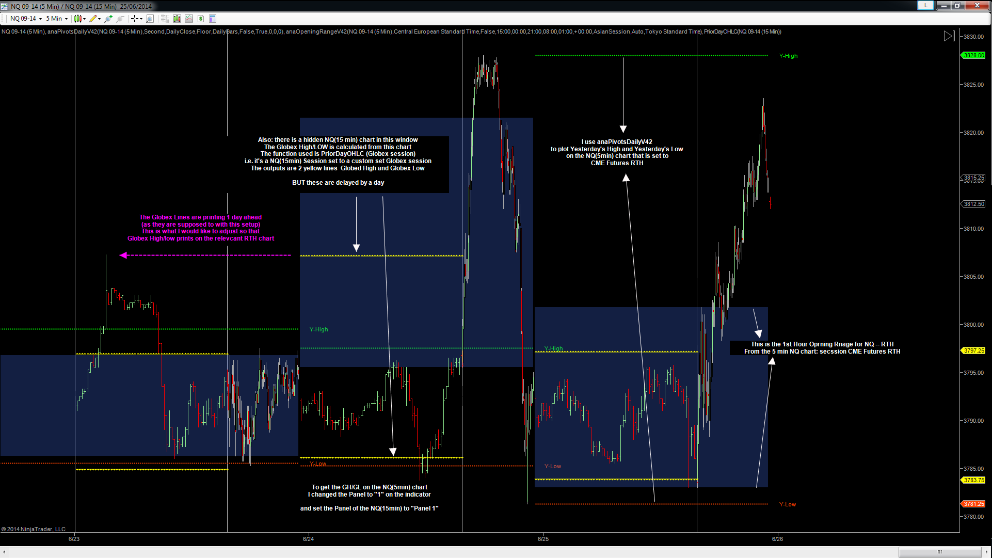Click the scrollbar right arrow
This screenshot has height=558, width=992.
pos(986,552)
